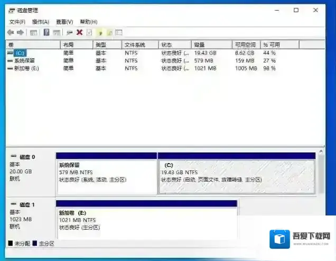The image size is (336, 261).
Task: Click the black 未分配 legend swatch
Action: [10, 243]
